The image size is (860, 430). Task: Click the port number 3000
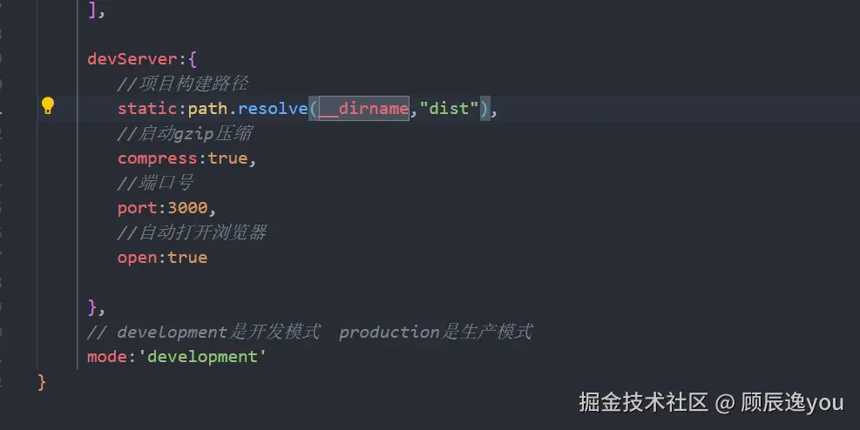(187, 208)
